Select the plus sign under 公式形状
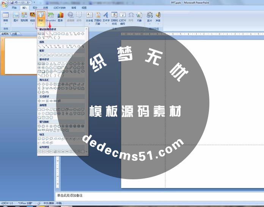 39,101
